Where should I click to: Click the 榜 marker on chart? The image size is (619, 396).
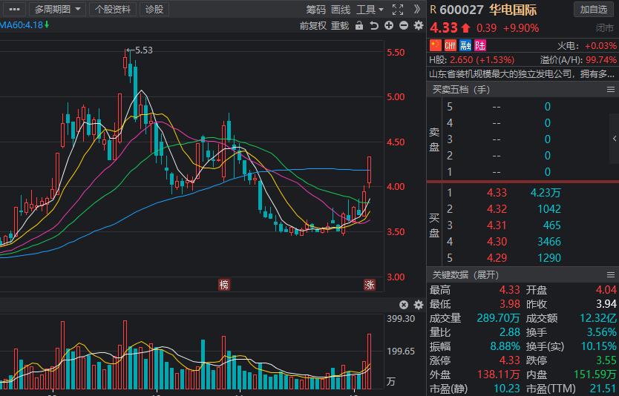click(224, 285)
